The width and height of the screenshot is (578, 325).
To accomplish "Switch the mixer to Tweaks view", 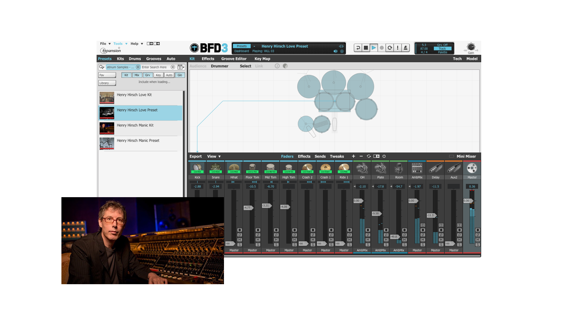I will point(337,156).
